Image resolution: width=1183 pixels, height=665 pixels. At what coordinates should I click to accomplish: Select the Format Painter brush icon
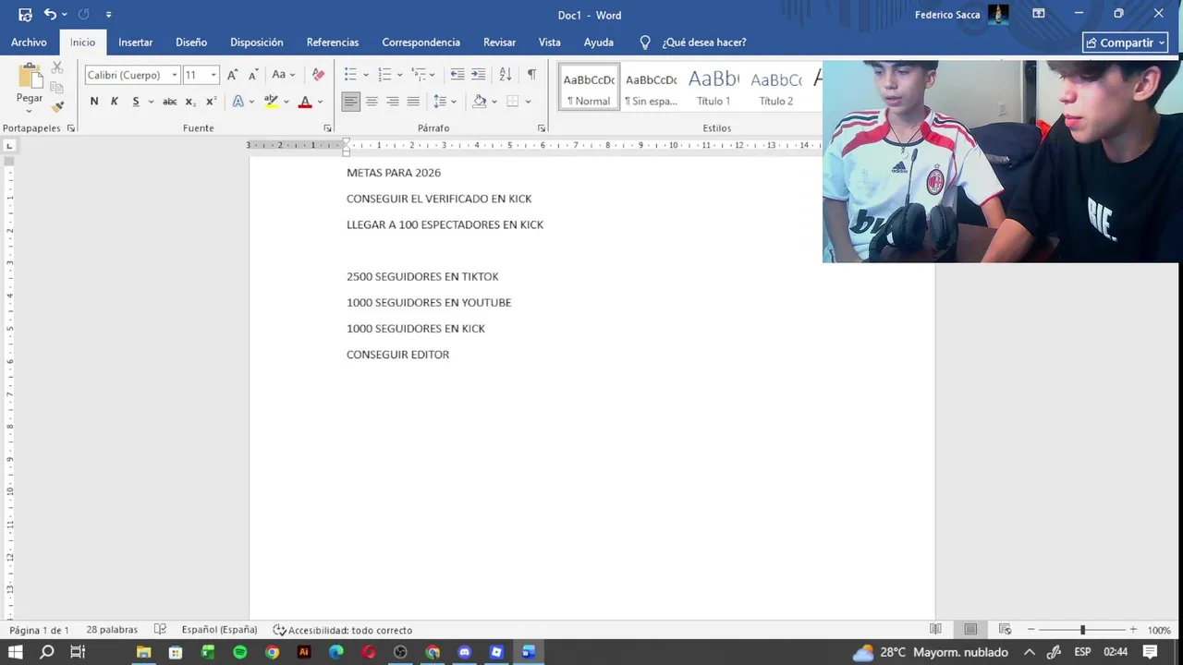click(x=57, y=107)
